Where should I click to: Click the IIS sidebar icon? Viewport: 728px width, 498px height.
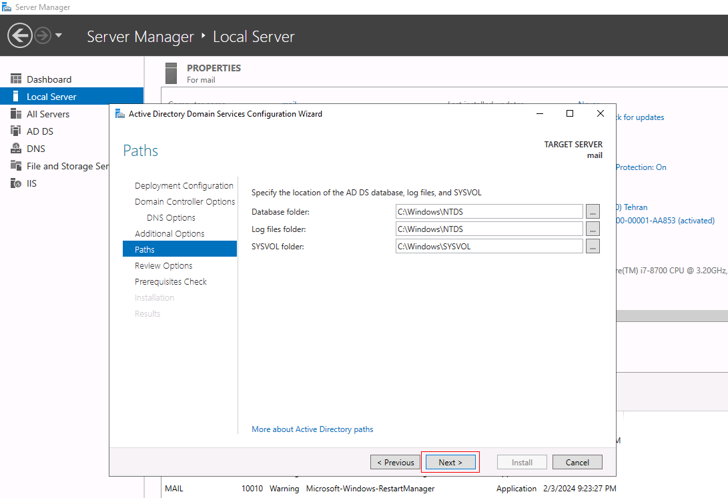pos(16,183)
